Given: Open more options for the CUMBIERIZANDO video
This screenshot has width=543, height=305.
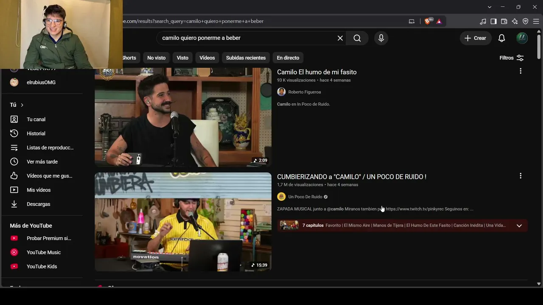Looking at the screenshot, I should (521, 176).
